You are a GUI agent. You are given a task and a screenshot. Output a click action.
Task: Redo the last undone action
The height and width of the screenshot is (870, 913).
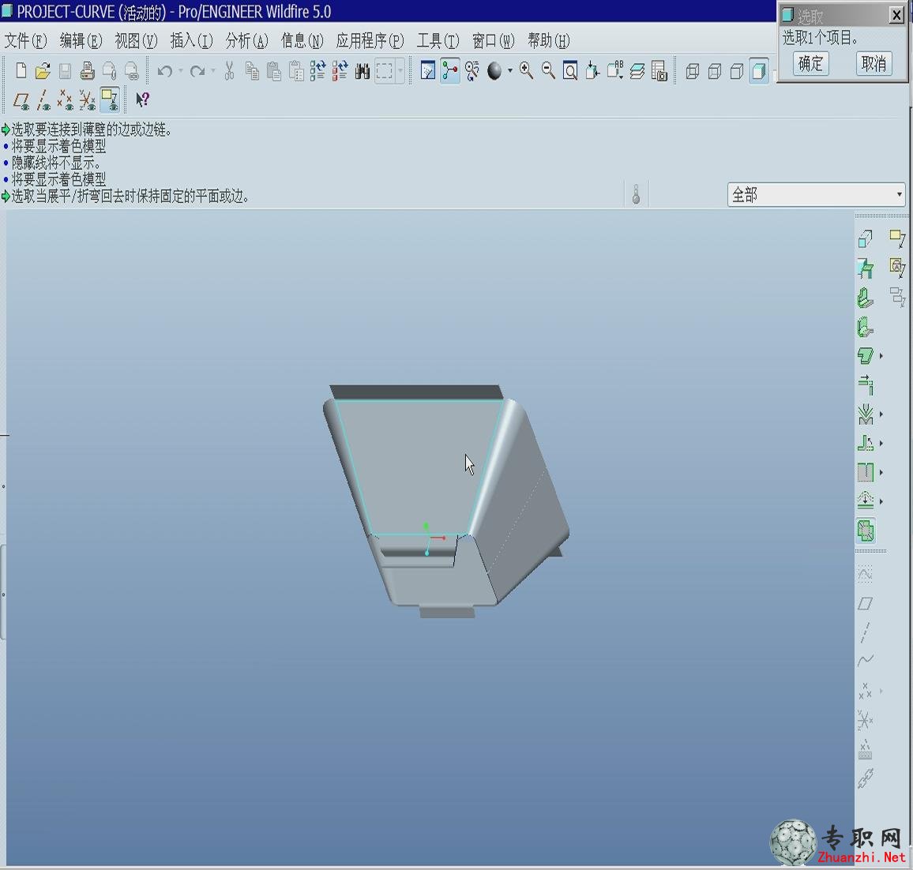[197, 71]
